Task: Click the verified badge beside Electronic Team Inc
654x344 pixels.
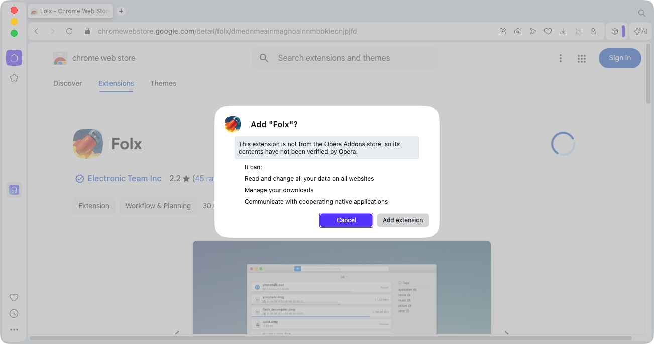Action: click(x=79, y=179)
